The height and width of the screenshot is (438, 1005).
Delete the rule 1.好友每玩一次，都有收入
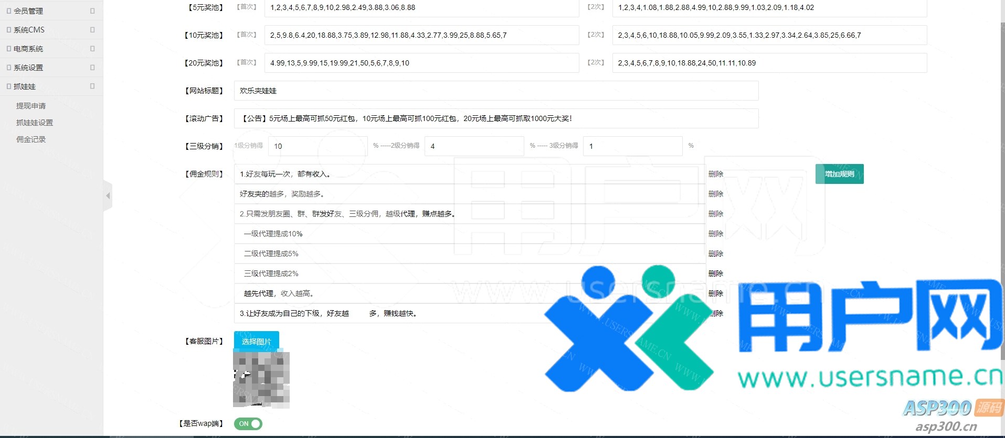click(716, 174)
